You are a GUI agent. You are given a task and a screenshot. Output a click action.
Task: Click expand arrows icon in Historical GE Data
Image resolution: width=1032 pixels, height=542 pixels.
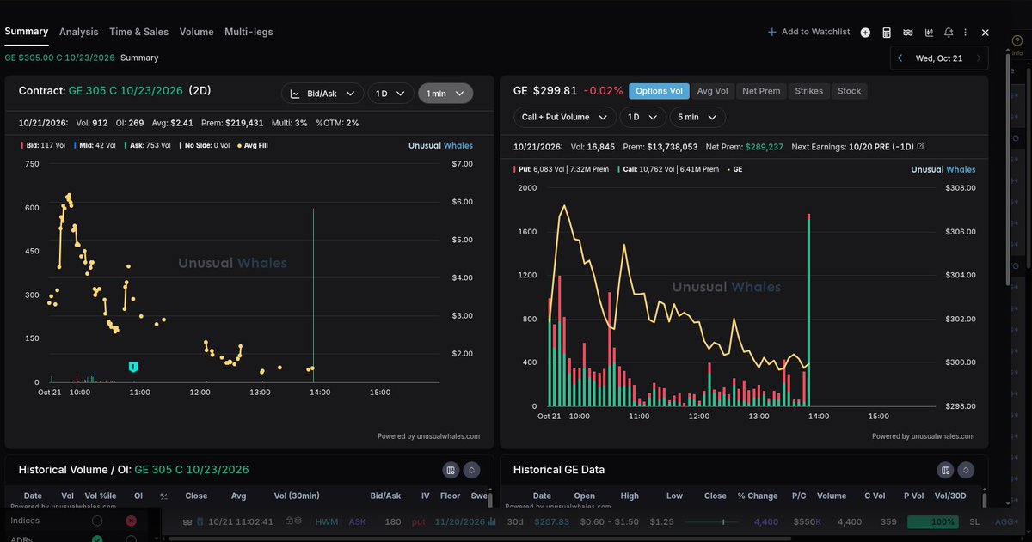tap(967, 470)
